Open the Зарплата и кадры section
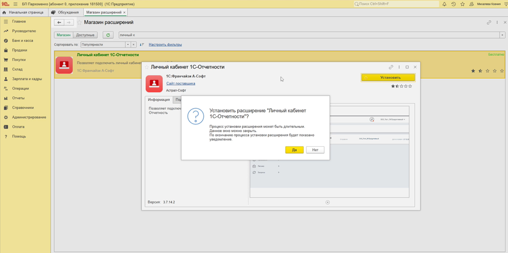Screen dimensions: 508x253 (27, 79)
